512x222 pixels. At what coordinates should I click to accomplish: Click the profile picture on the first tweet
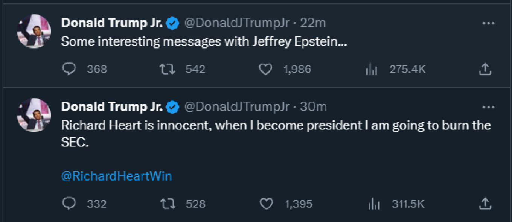(x=34, y=32)
